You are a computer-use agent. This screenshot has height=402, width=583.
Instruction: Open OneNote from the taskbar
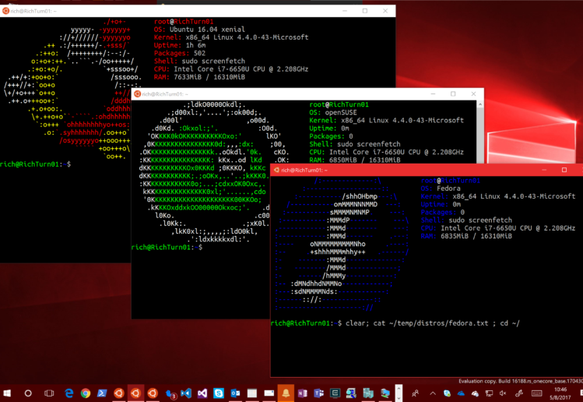pos(302,393)
